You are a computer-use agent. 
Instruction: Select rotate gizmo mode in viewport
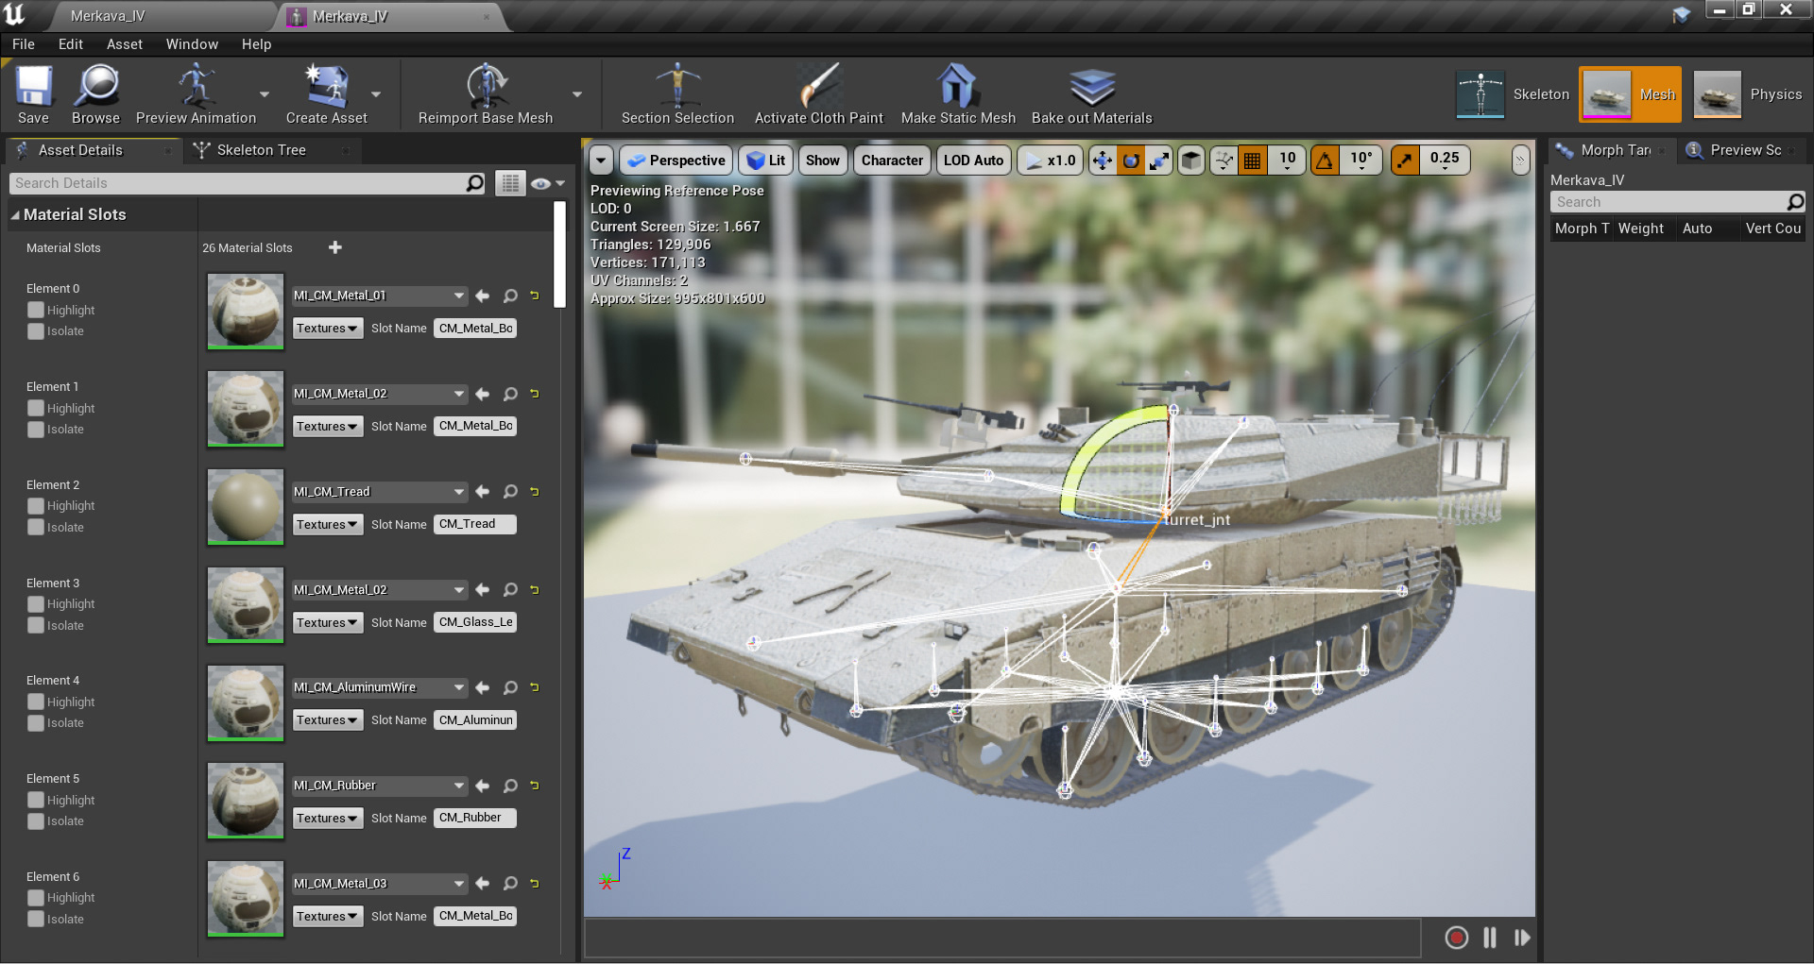pos(1130,161)
